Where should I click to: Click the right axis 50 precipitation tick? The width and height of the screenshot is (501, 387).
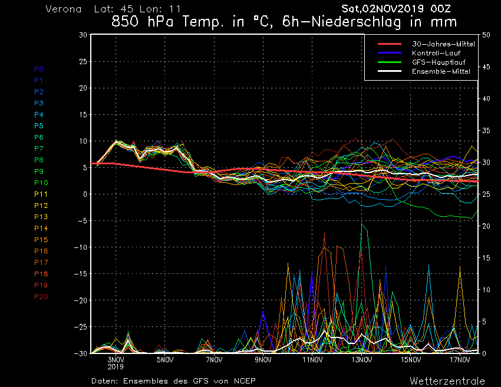tap(486, 35)
